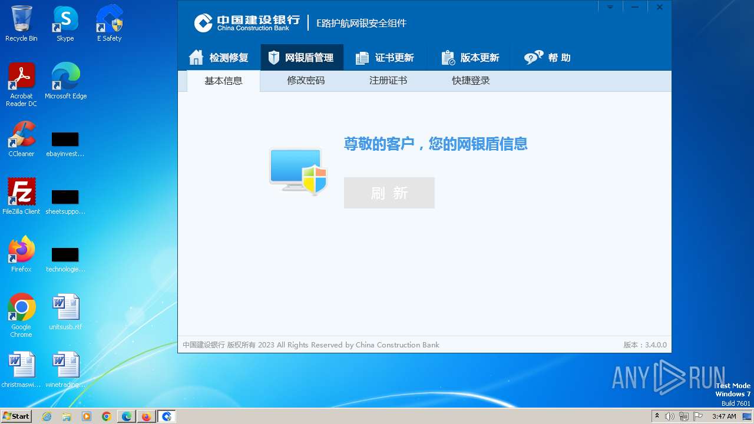The width and height of the screenshot is (754, 424).
Task: Switch to the 版本更新 tab
Action: (470, 58)
